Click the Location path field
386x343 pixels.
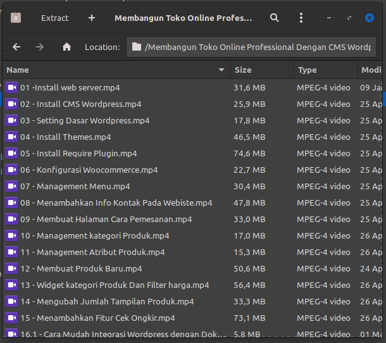(251, 47)
